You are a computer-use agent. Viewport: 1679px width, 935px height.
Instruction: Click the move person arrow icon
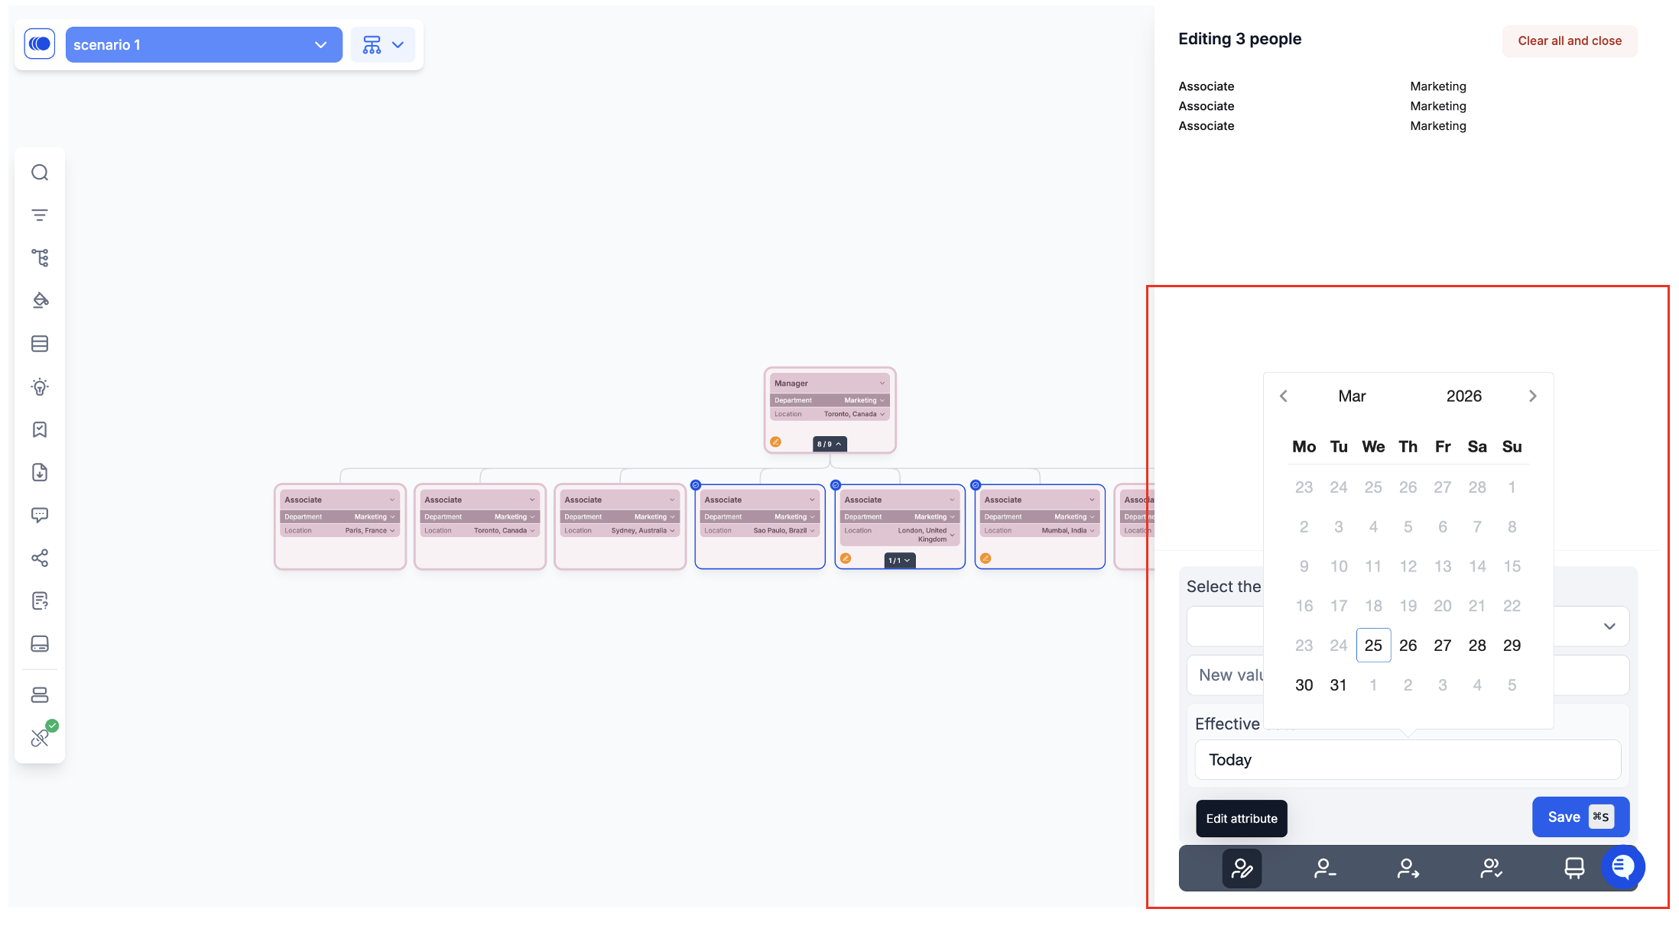(x=1408, y=869)
